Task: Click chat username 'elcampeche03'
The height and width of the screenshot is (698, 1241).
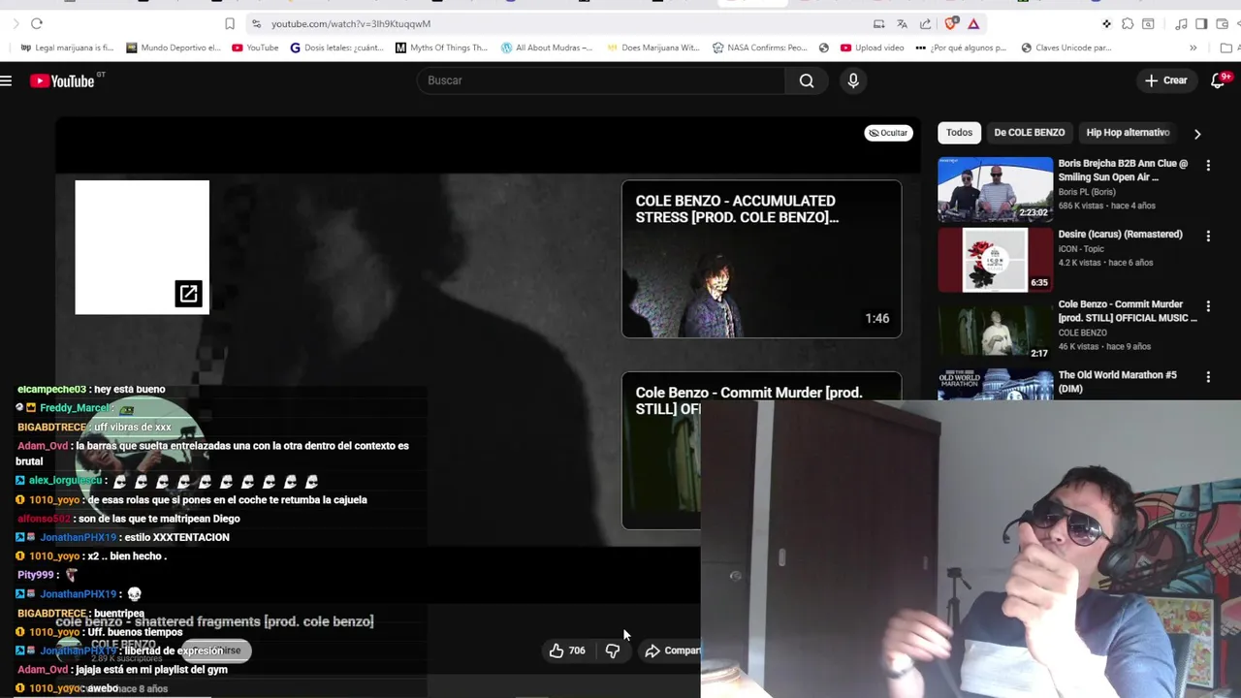Action: (x=51, y=390)
